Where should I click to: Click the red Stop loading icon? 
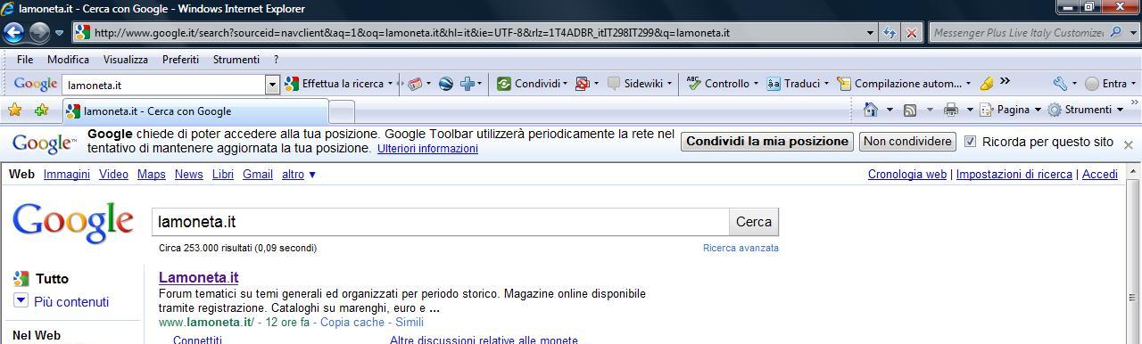(x=912, y=33)
